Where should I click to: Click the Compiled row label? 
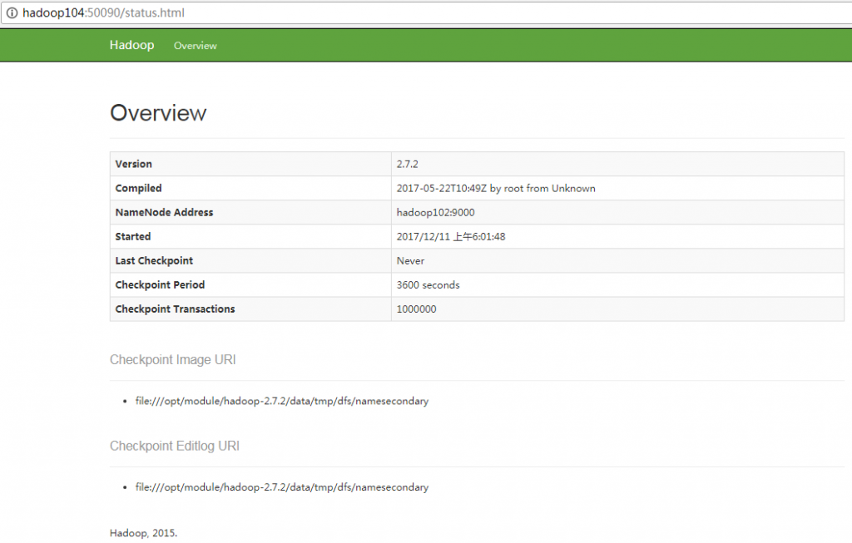click(x=139, y=189)
